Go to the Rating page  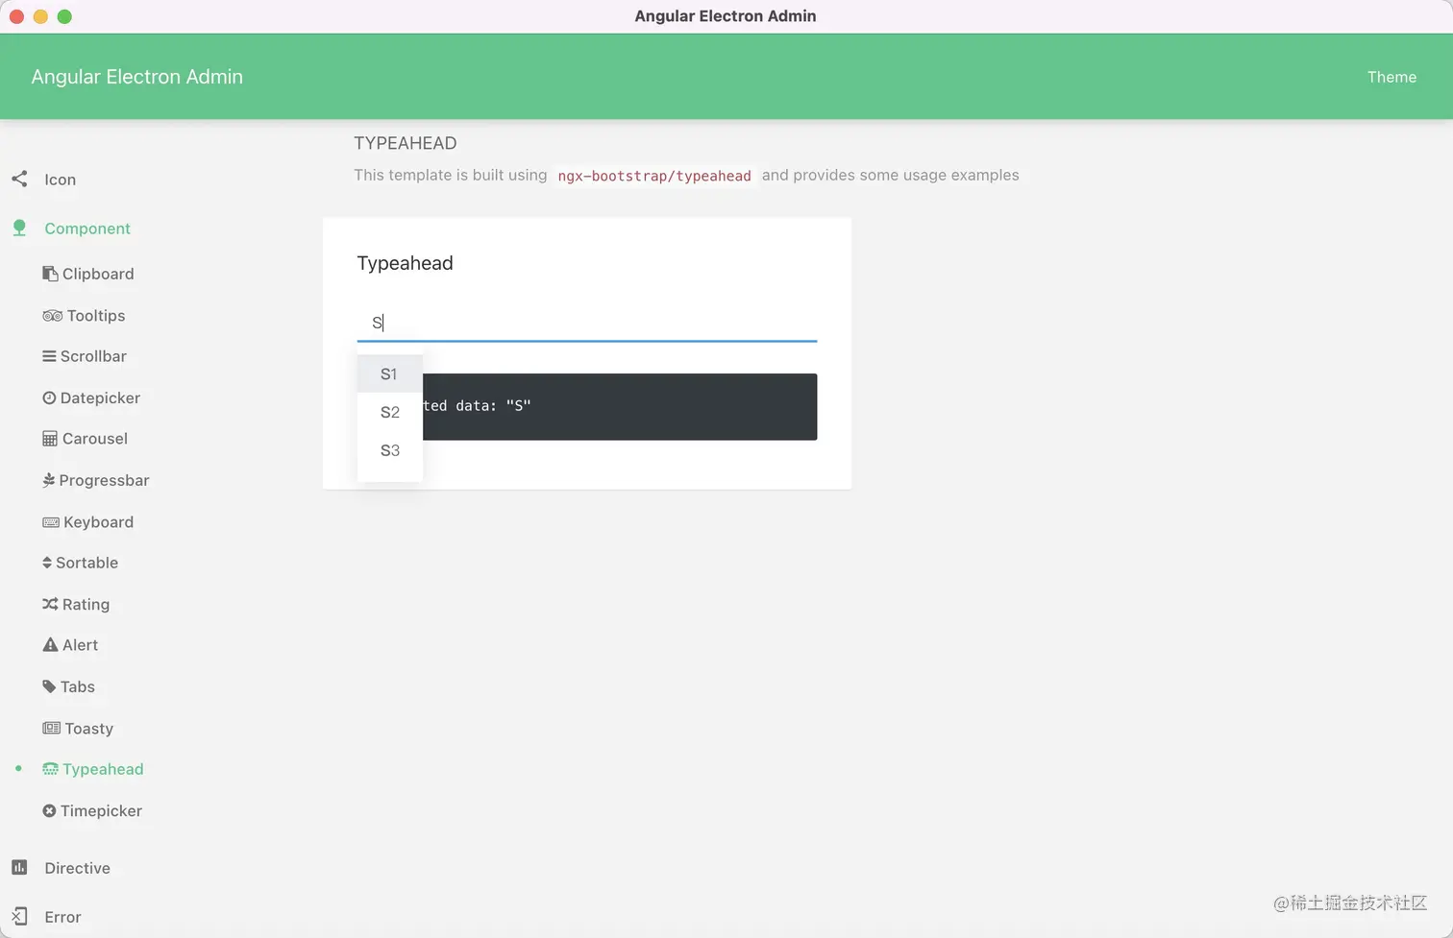(x=86, y=604)
